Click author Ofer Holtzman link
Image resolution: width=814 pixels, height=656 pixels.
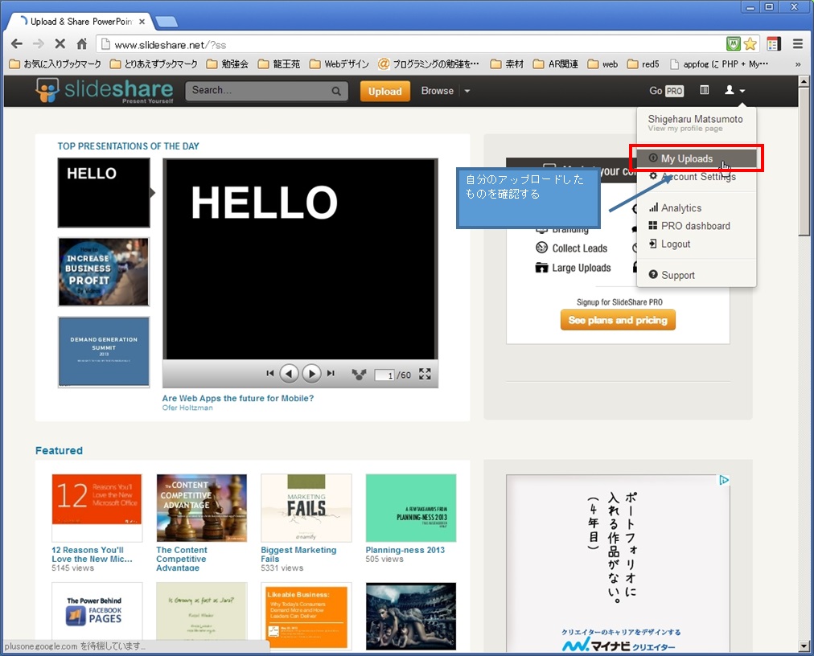[187, 408]
